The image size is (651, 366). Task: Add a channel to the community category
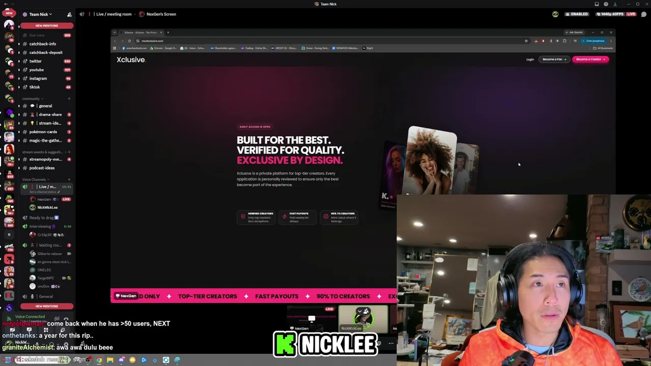coord(69,99)
